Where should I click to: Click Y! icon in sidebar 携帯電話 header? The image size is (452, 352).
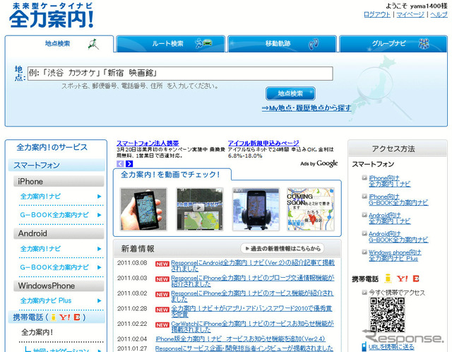[x=65, y=317]
